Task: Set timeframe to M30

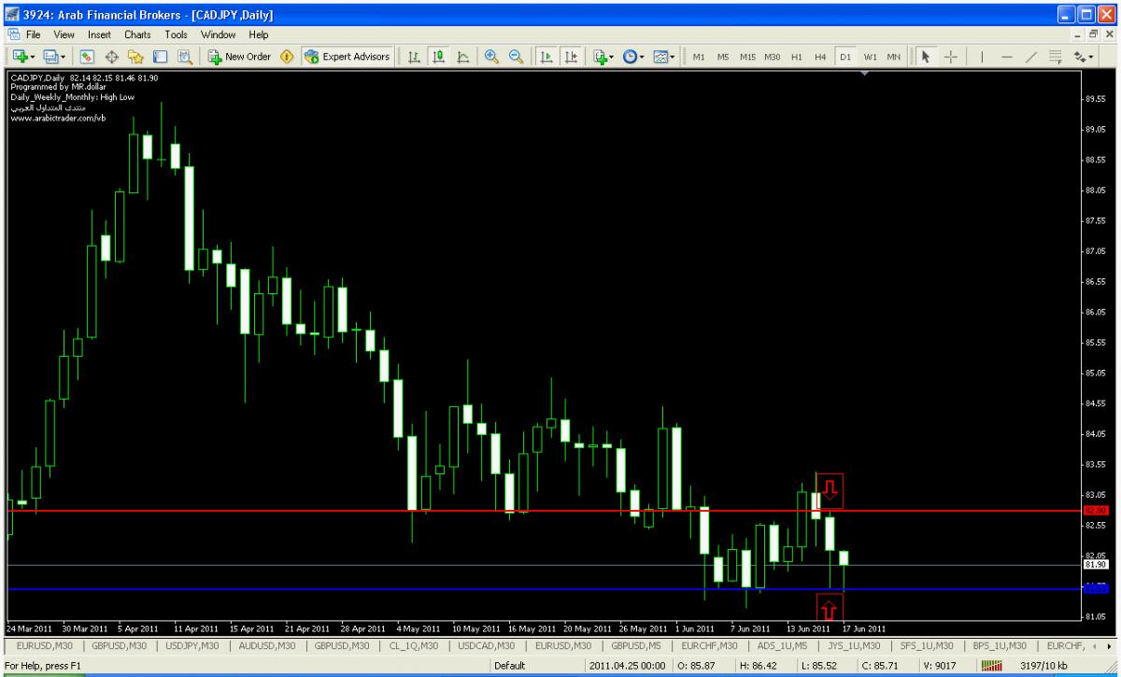Action: [x=773, y=57]
